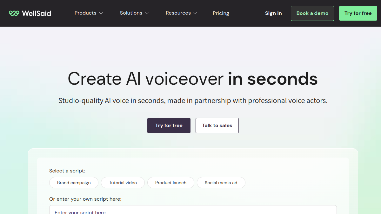Click the WellSaid heart logo icon
The width and height of the screenshot is (381, 214).
pos(14,13)
